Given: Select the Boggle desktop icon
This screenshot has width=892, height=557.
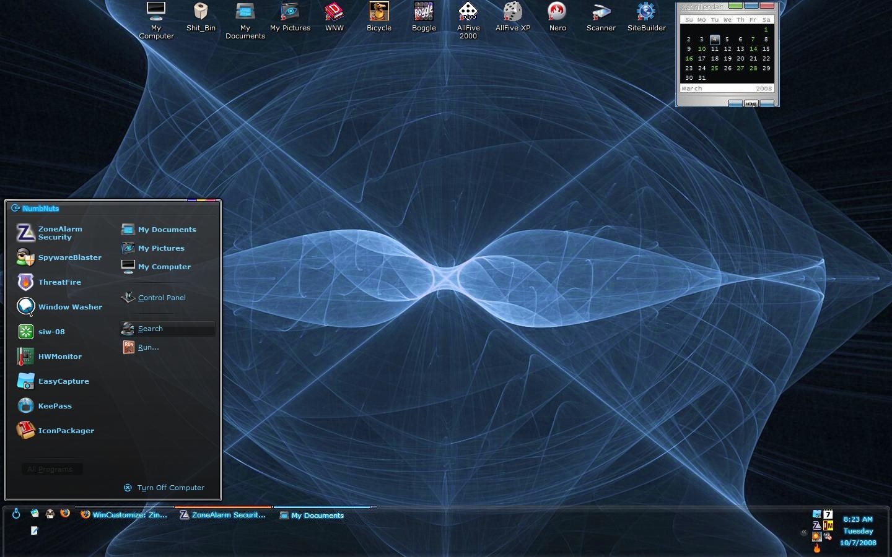Looking at the screenshot, I should coord(424,17).
